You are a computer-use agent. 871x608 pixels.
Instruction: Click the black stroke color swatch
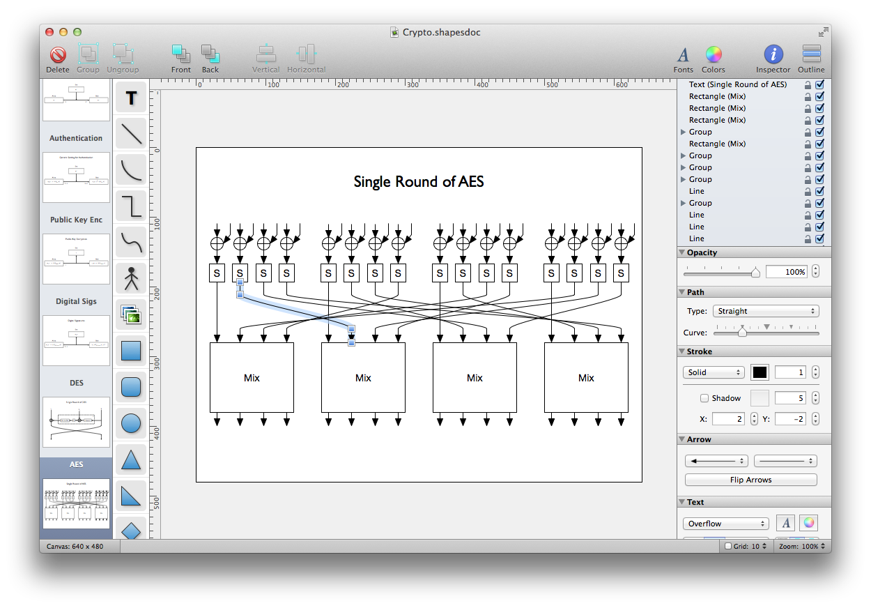pos(760,372)
